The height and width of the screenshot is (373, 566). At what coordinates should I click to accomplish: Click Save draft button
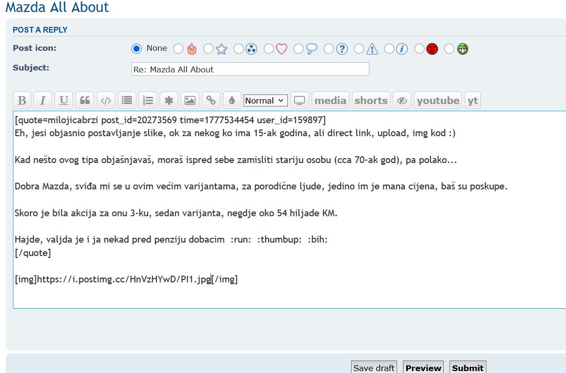[x=374, y=367]
